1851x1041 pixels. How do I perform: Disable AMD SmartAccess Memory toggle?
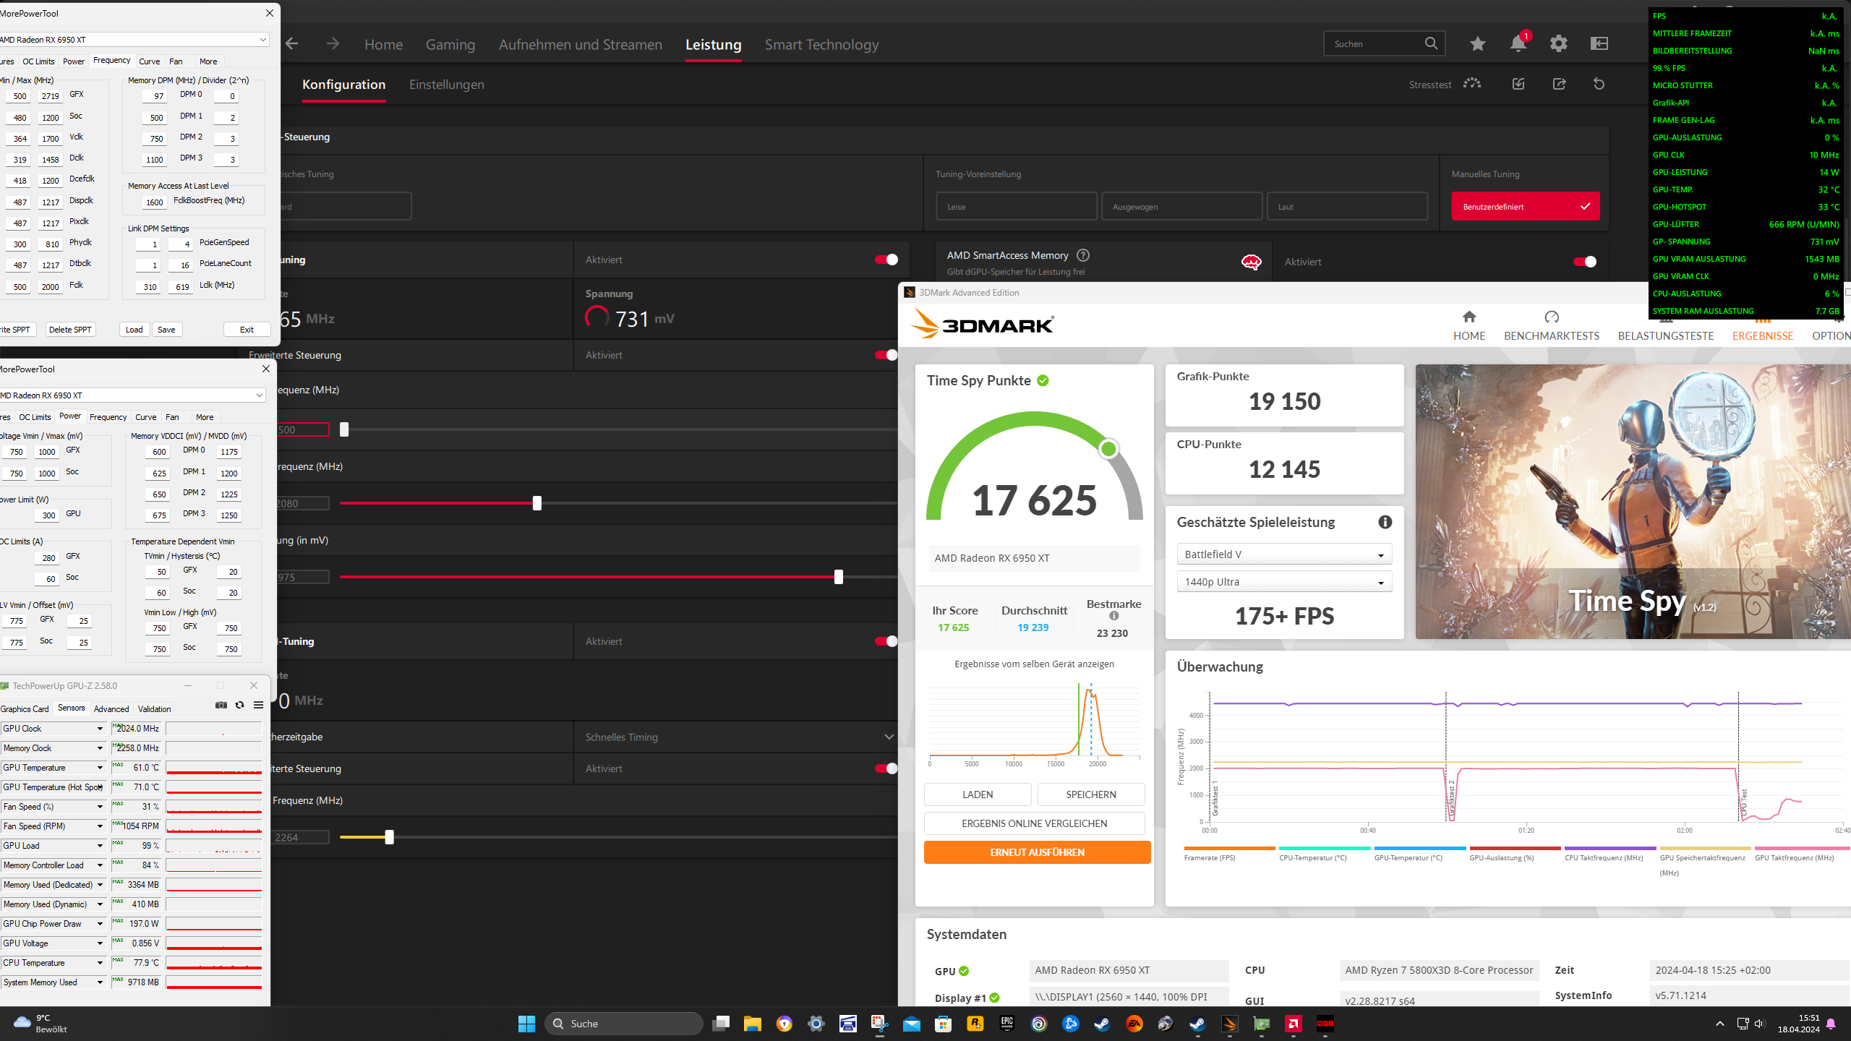(1584, 262)
